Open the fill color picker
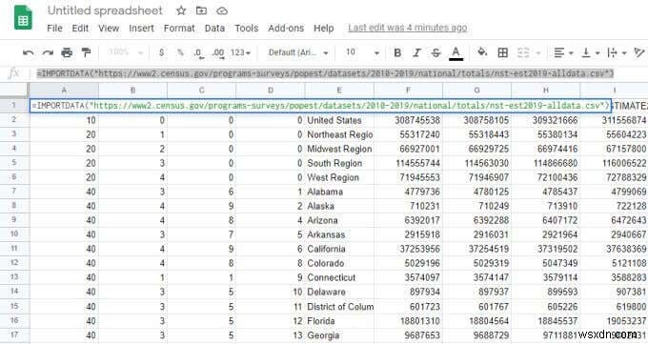The image size is (648, 344). [x=482, y=52]
